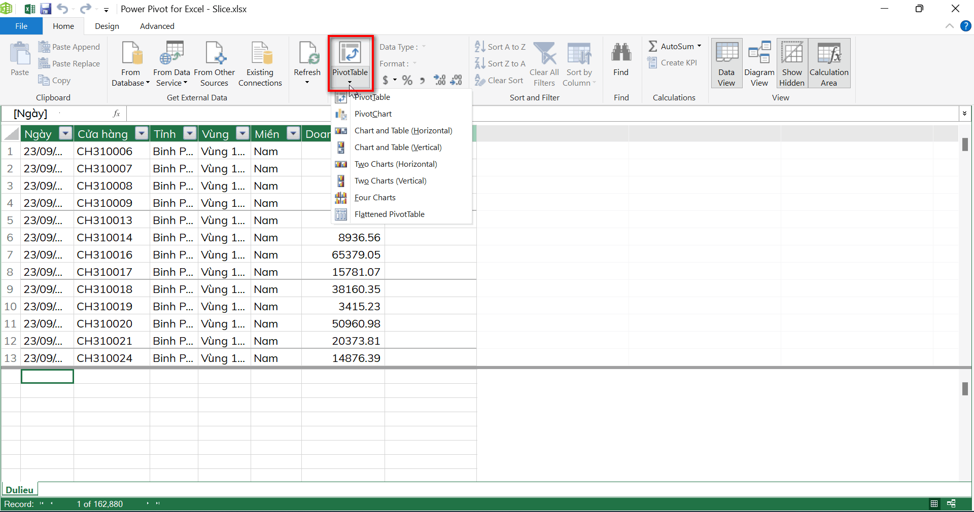
Task: Click the Create KPI icon
Action: point(672,63)
